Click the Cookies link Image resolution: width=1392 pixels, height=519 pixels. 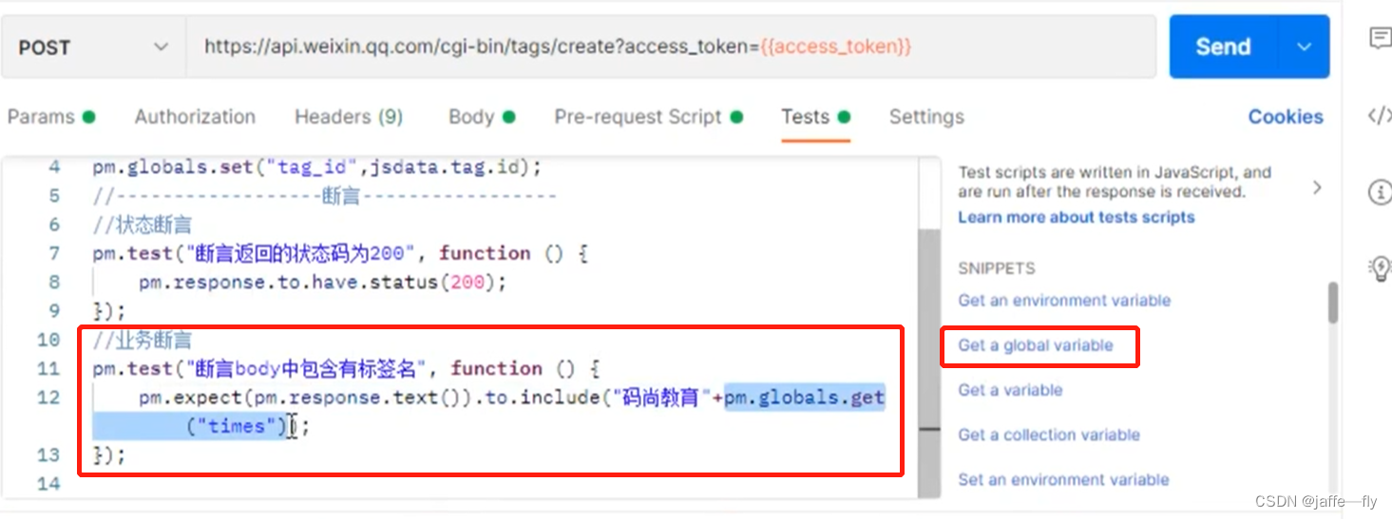[1286, 117]
